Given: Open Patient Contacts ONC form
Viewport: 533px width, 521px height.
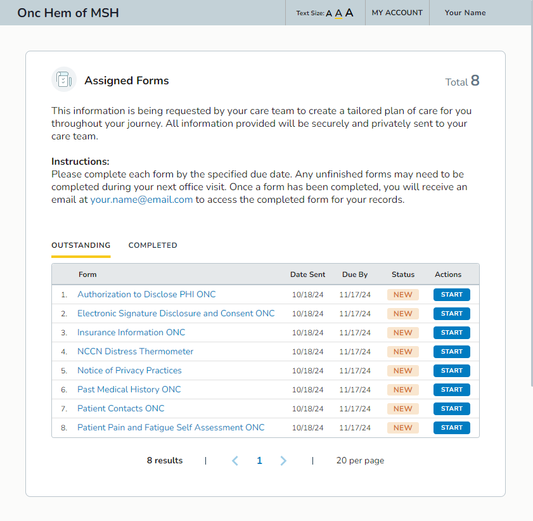Looking at the screenshot, I should 120,409.
